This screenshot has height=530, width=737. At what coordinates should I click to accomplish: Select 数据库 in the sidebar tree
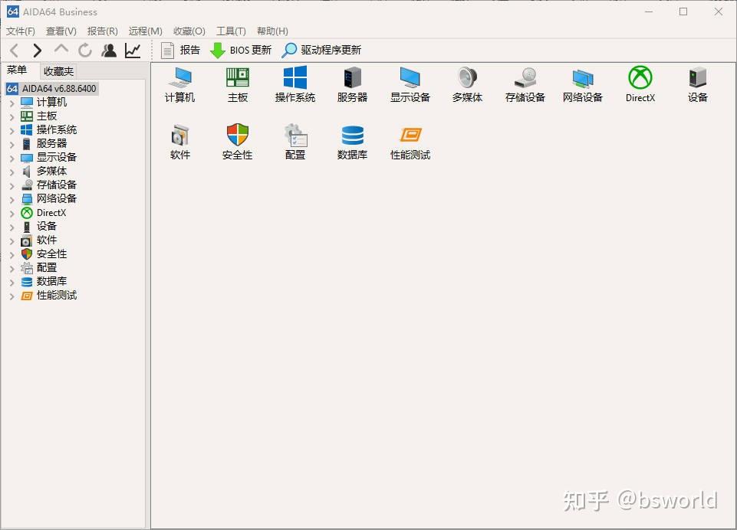(51, 282)
